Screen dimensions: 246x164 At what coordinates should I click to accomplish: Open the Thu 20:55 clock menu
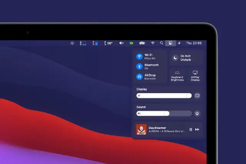[194, 43]
